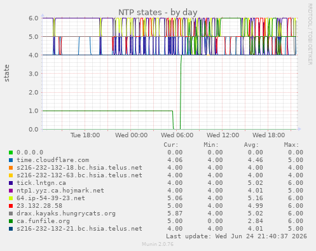Click the 3.0 y-axis label
Screen dimensions: 316x251
34,74
